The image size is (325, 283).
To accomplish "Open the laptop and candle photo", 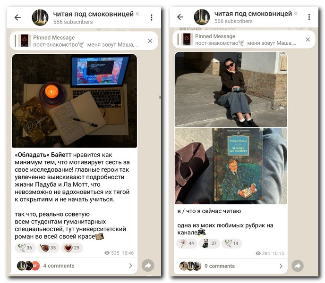I will tap(75, 101).
